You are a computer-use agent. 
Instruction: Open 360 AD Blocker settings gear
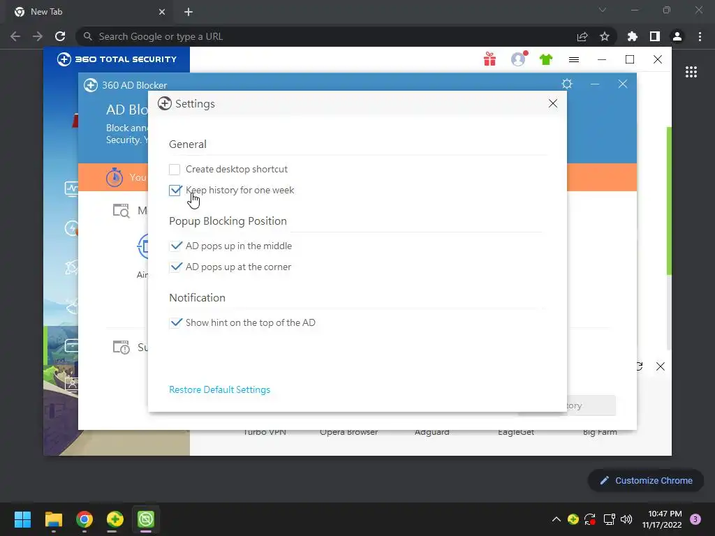pyautogui.click(x=567, y=84)
